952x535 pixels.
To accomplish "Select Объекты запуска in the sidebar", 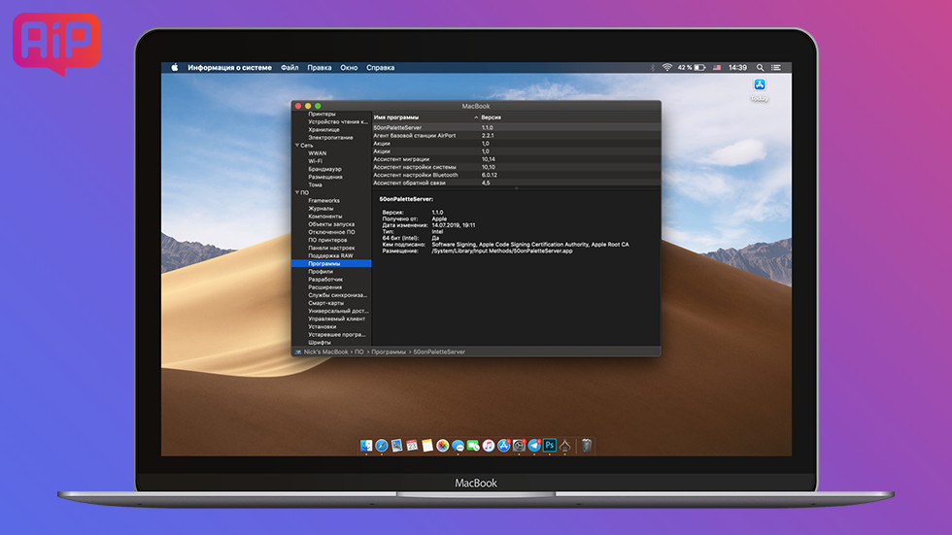I will (331, 224).
